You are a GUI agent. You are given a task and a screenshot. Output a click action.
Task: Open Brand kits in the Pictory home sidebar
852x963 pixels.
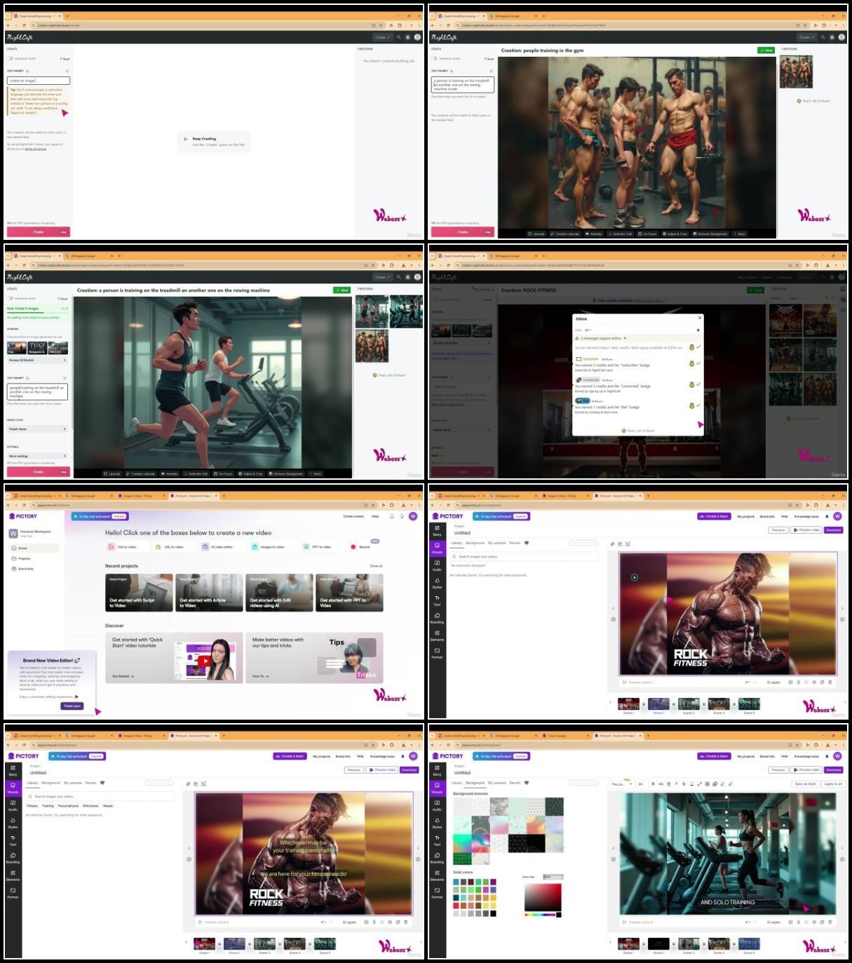click(x=25, y=569)
